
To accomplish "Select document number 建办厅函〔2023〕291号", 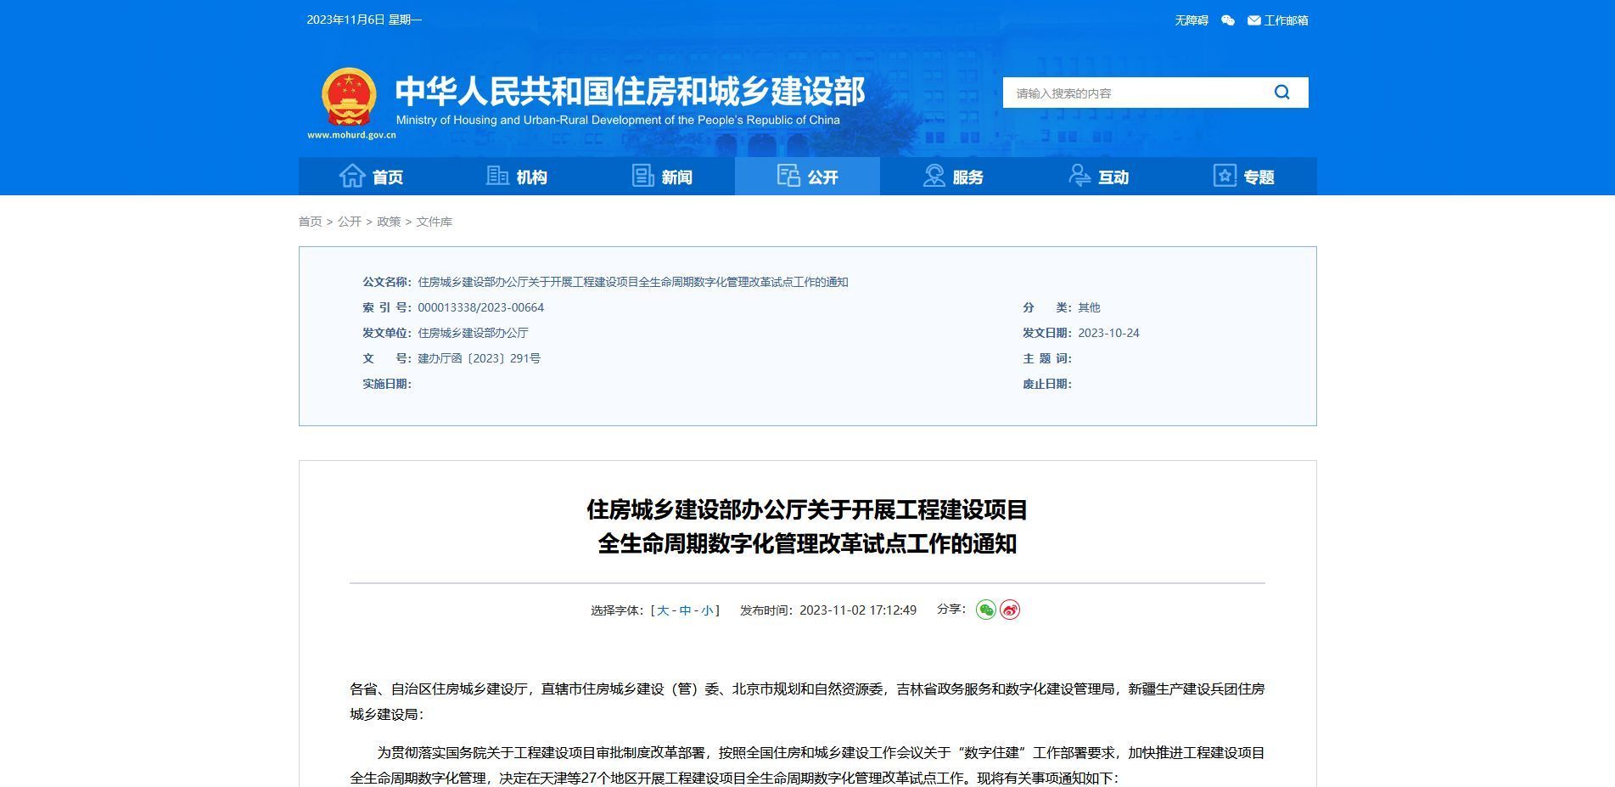I will pos(479,358).
